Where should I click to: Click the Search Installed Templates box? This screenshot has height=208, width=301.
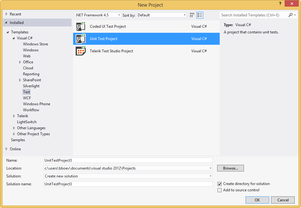[253, 15]
